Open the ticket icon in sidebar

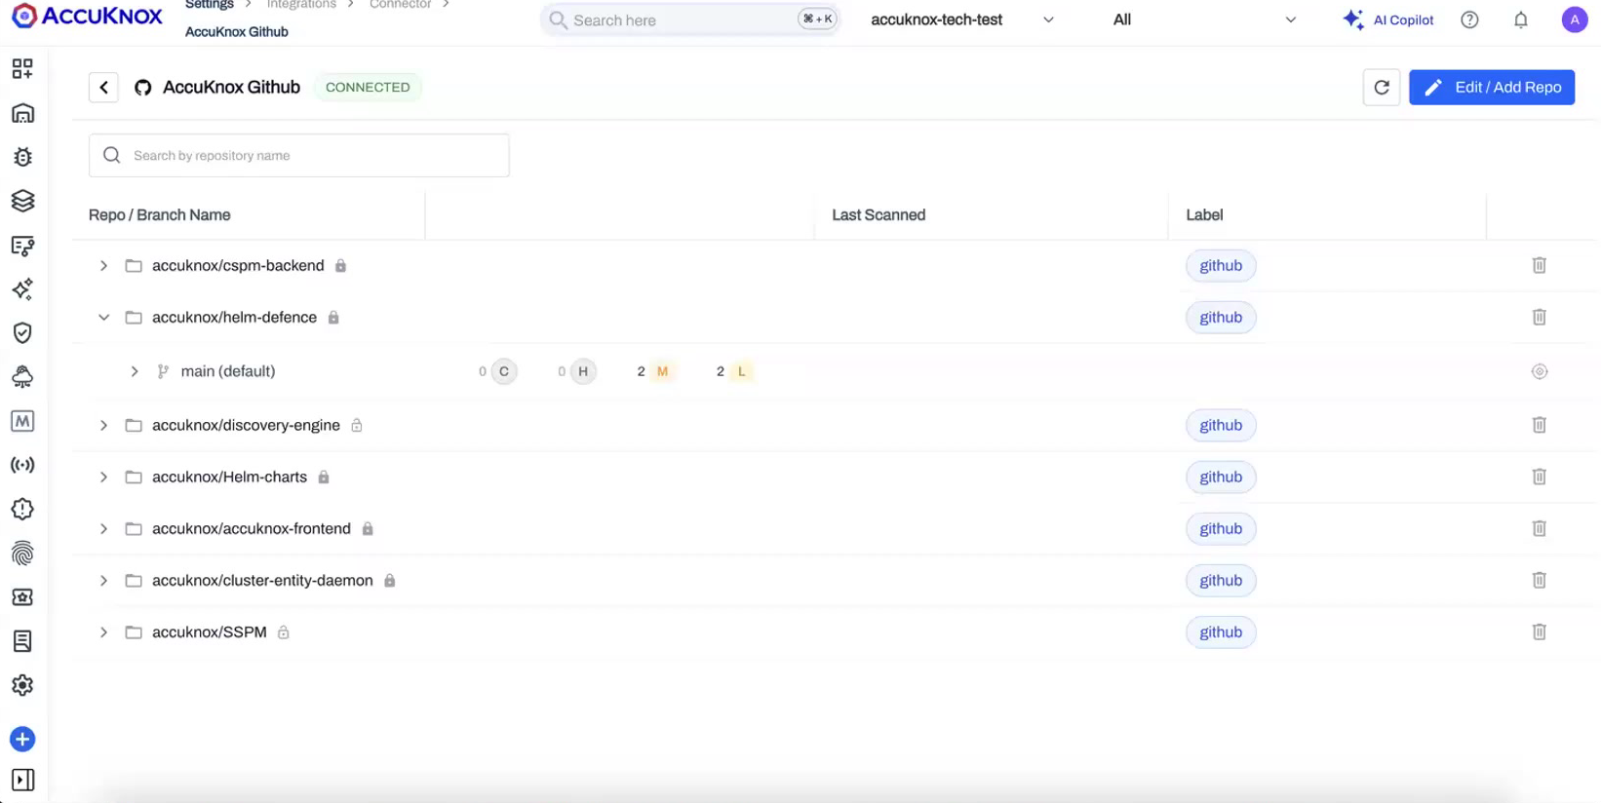(x=22, y=597)
